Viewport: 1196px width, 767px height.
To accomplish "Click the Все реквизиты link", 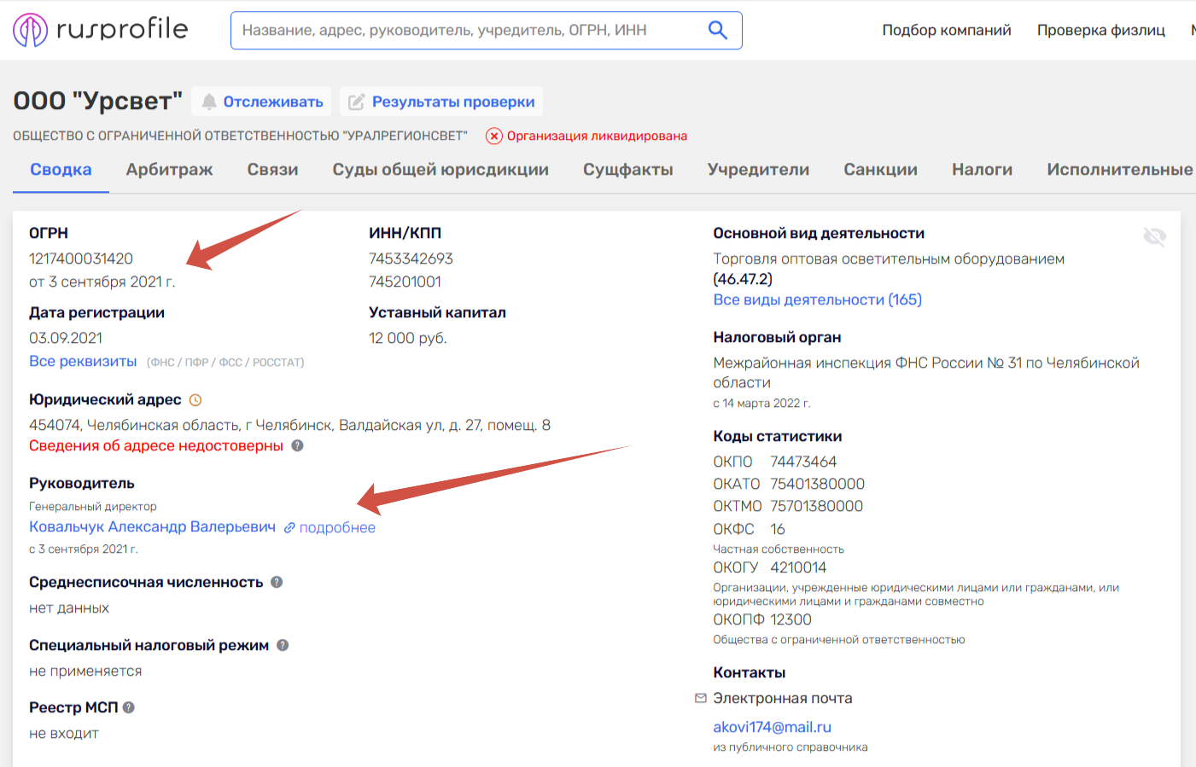I will pyautogui.click(x=83, y=361).
